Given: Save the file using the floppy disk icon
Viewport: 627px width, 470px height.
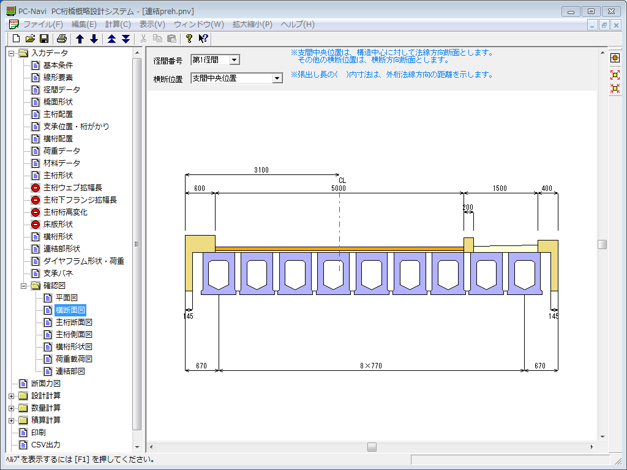Looking at the screenshot, I should (44, 39).
